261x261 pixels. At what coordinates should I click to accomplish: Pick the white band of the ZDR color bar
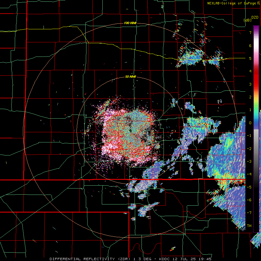(256, 43)
